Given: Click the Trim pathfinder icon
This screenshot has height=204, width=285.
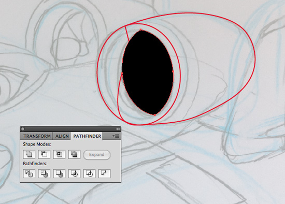Looking at the screenshot, I should 44,173.
